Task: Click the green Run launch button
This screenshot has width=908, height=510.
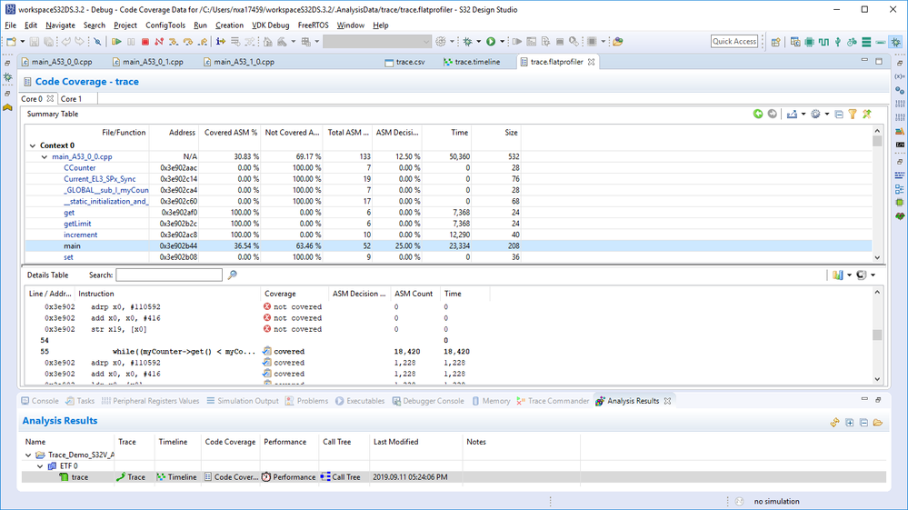Action: (x=491, y=42)
